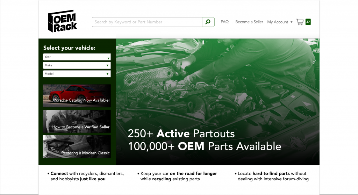Open the shopping cart icon
Image resolution: width=358 pixels, height=195 pixels.
point(300,22)
